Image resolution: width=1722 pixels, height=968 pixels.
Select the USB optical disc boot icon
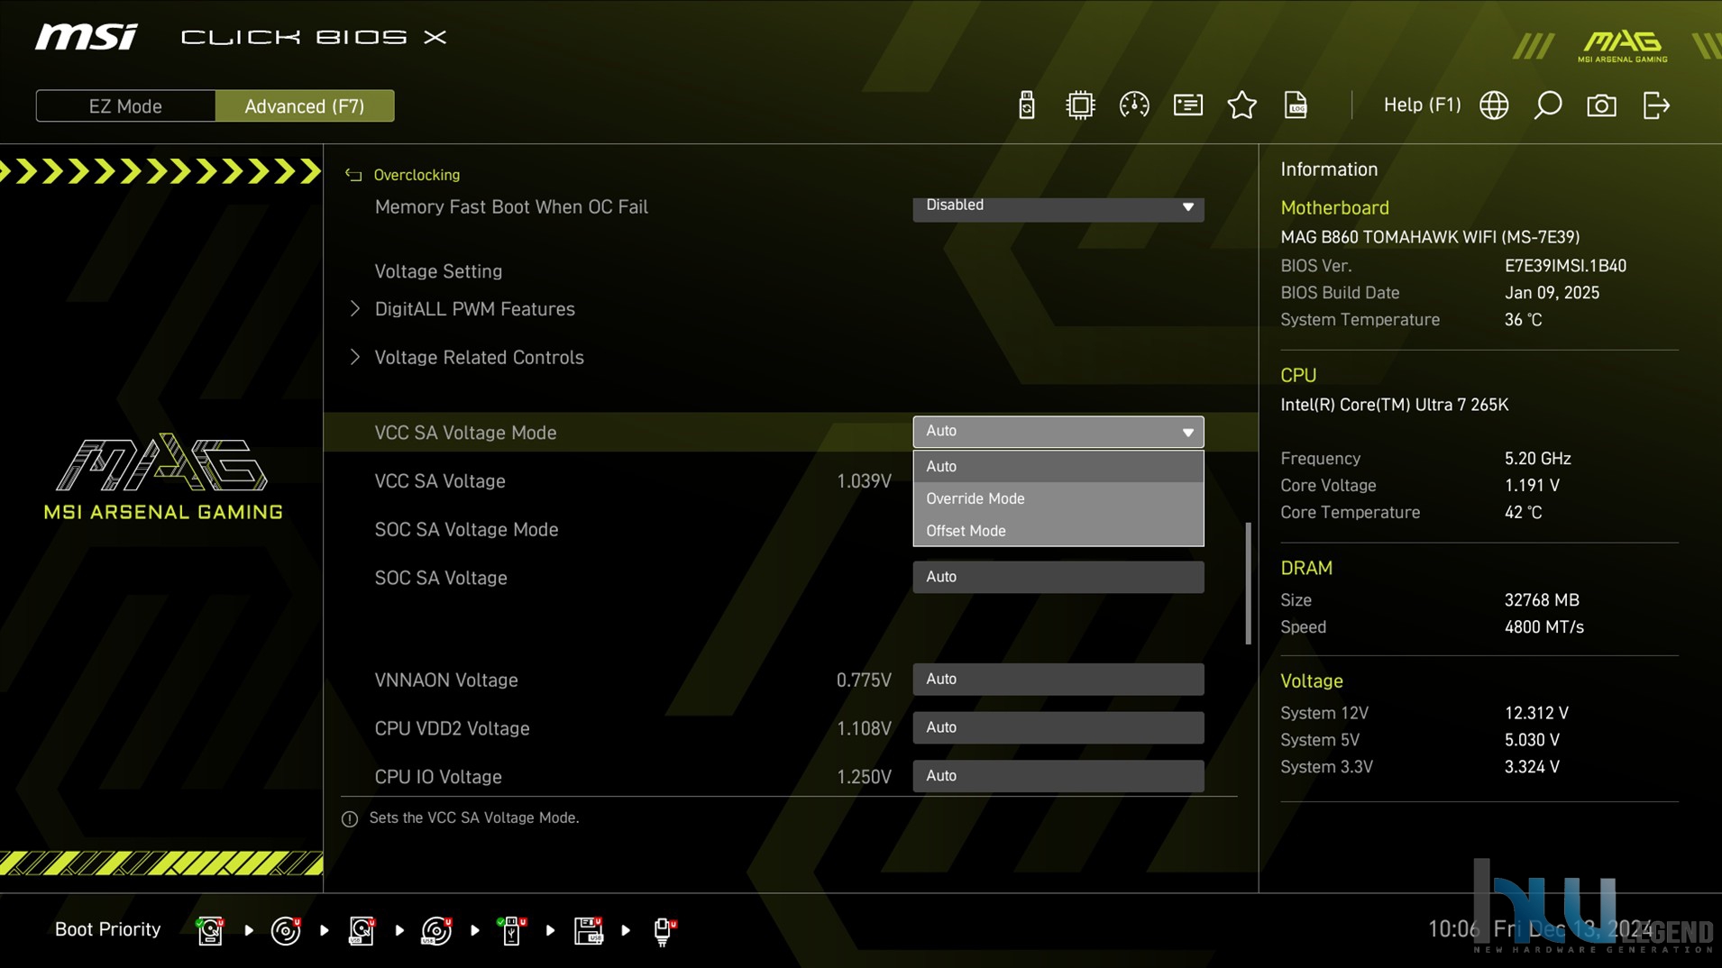point(436,930)
